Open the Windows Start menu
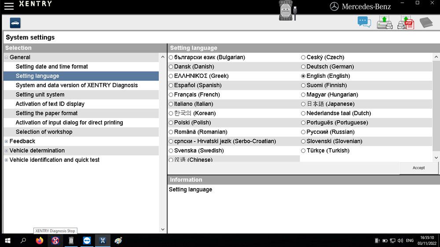This screenshot has height=247, width=440. [x=7, y=240]
